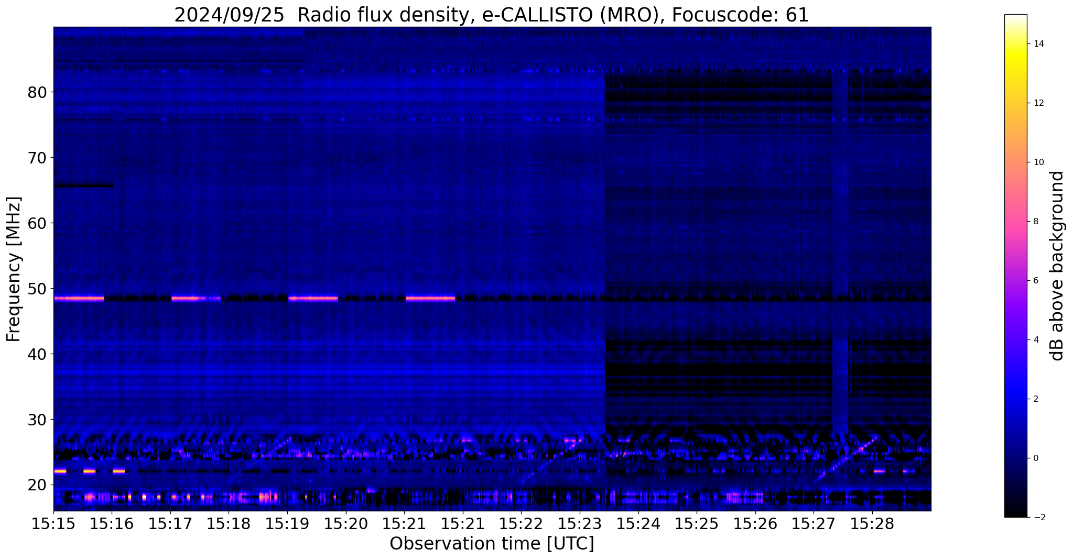Select the 15:22 time tick label
The width and height of the screenshot is (1073, 559).
click(521, 524)
